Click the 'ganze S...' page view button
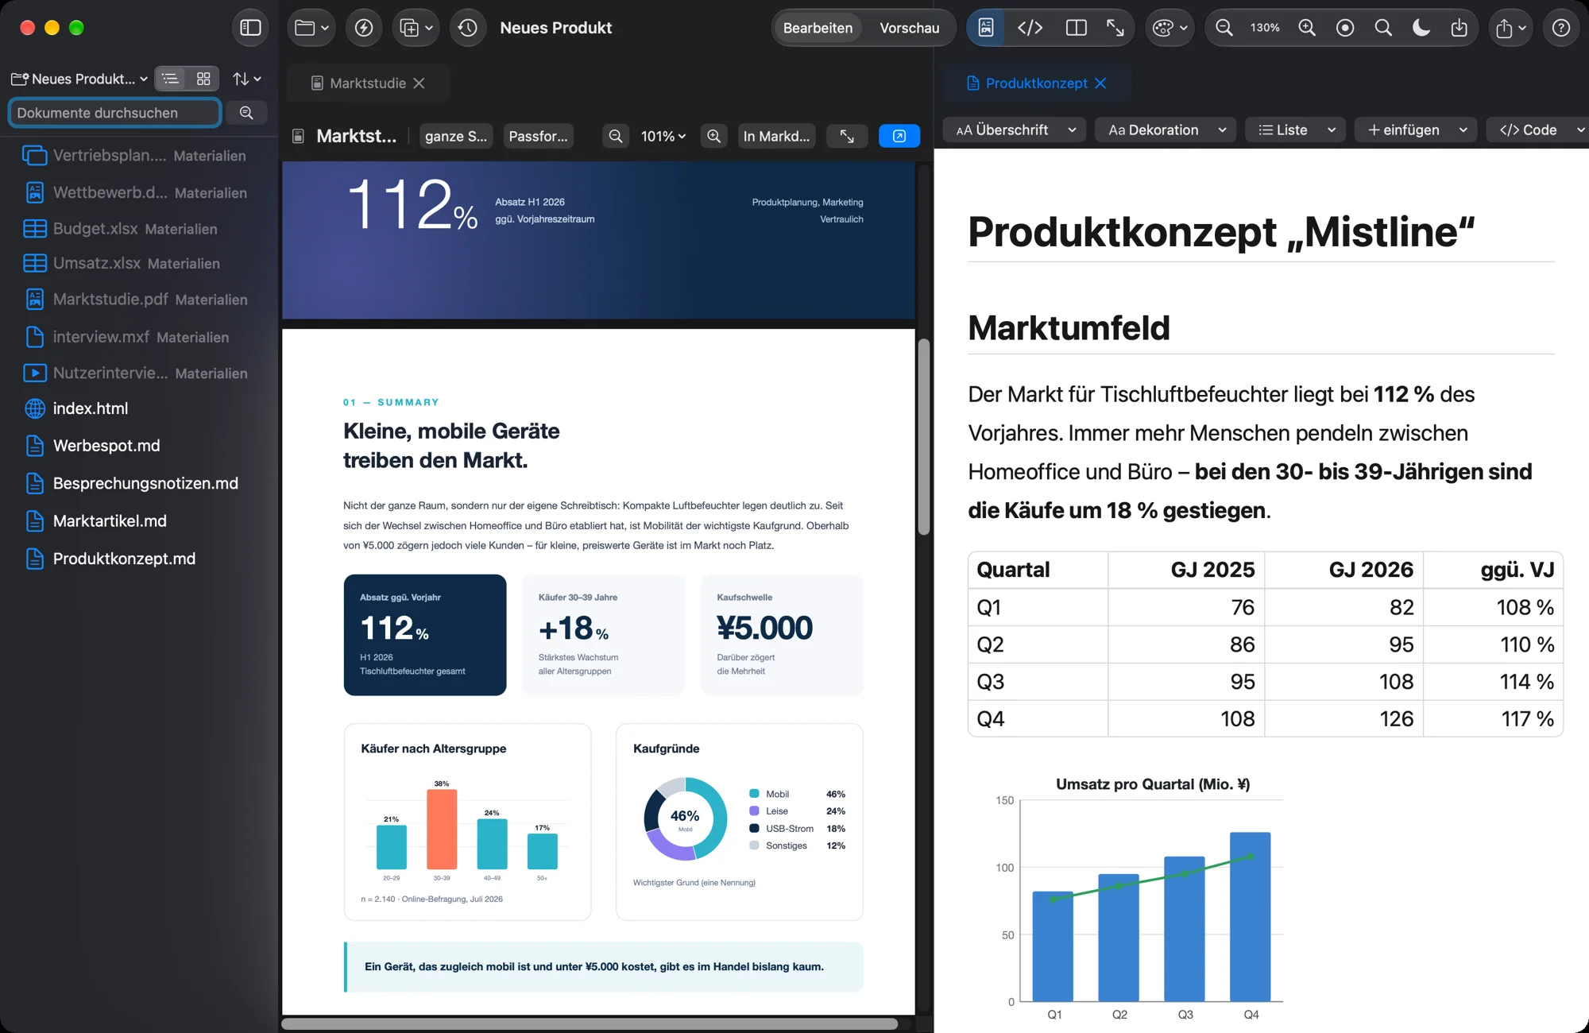Viewport: 1589px width, 1033px height. [x=456, y=136]
